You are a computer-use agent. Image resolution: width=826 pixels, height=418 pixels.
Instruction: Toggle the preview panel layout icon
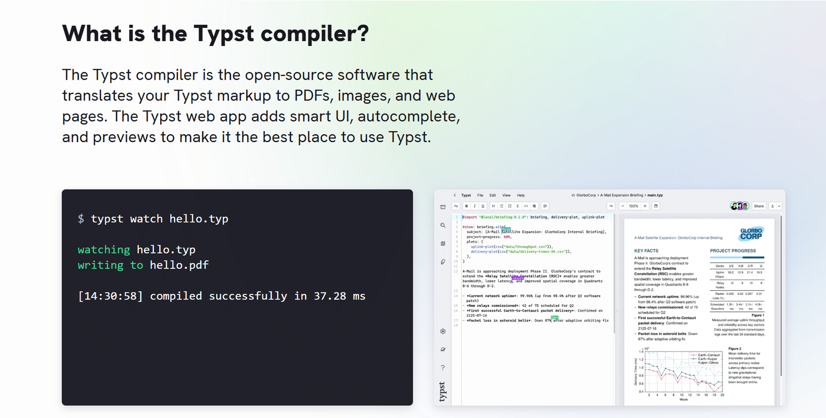coord(656,206)
